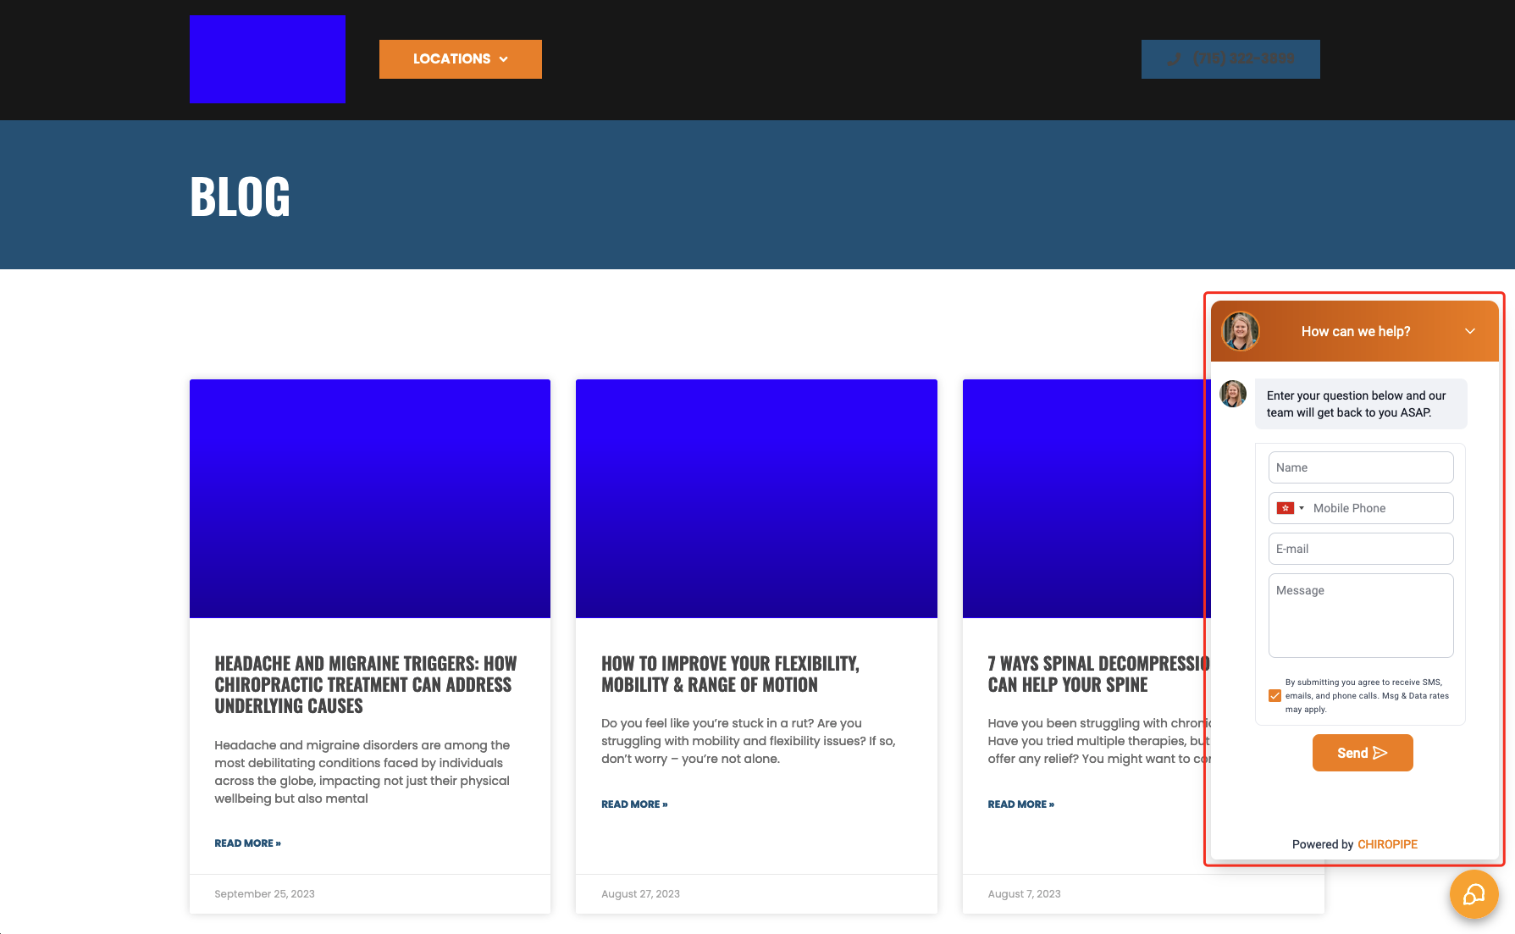Click into the Message text area
The height and width of the screenshot is (934, 1515).
tap(1360, 616)
